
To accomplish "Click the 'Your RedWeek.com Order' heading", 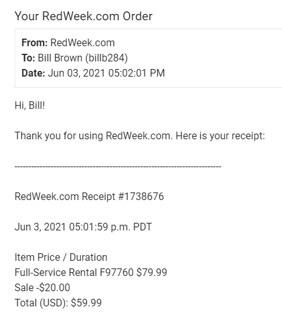I will tap(84, 16).
